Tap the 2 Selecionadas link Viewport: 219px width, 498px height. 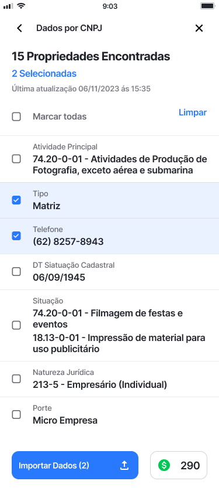(44, 74)
